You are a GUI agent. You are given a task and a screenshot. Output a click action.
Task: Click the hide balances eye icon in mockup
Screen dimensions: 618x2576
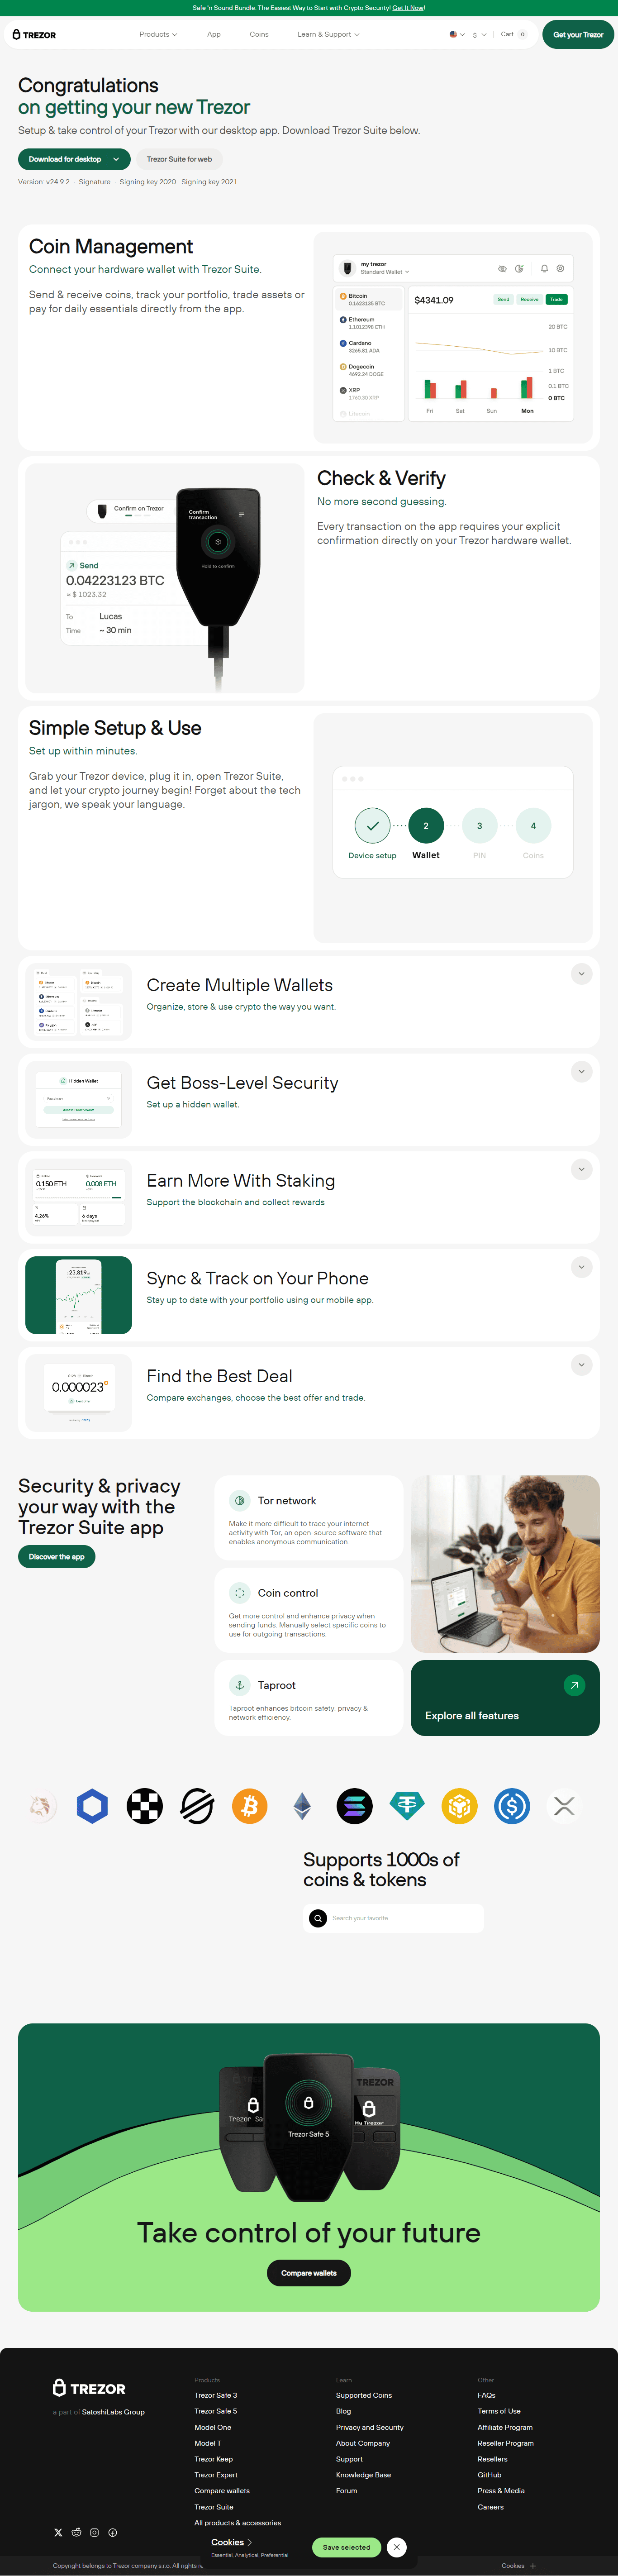pos(502,269)
